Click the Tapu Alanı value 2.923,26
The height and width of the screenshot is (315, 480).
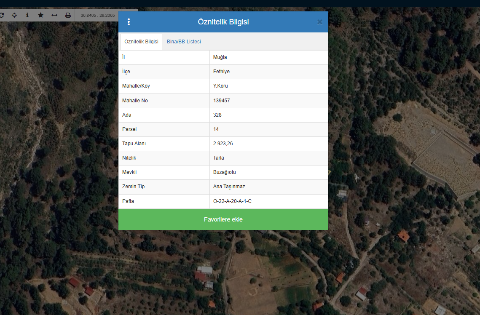[223, 144]
